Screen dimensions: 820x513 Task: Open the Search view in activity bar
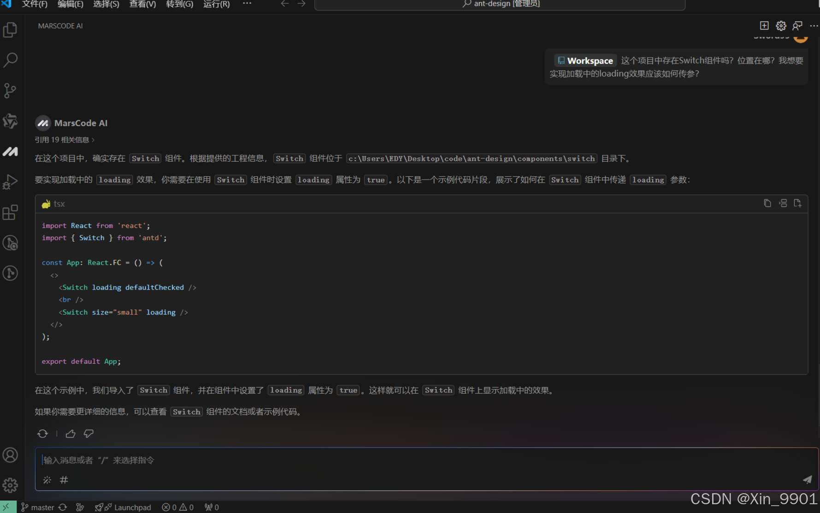(10, 60)
